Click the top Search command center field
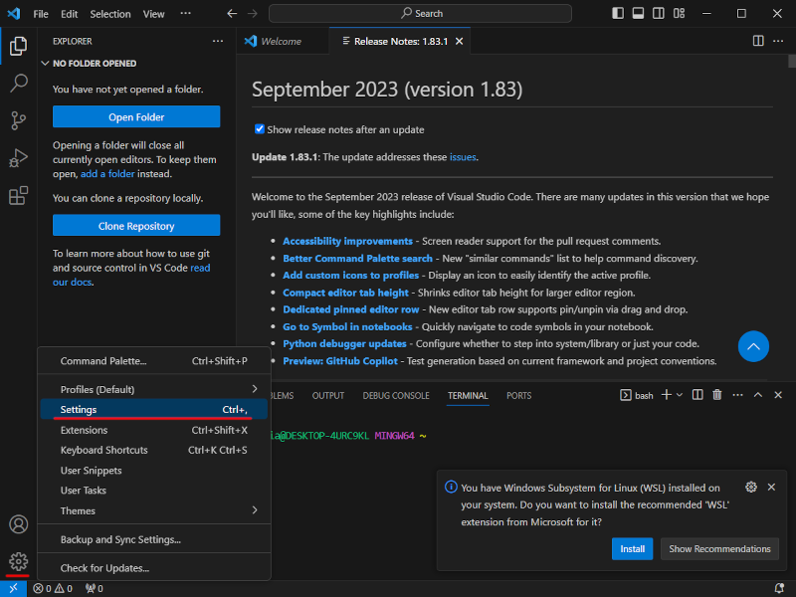 click(420, 14)
